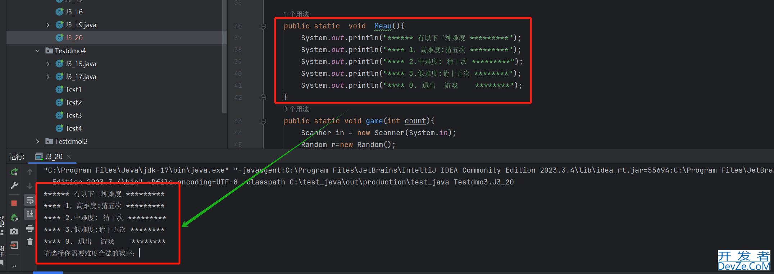Click J3_15.java file name

point(81,64)
